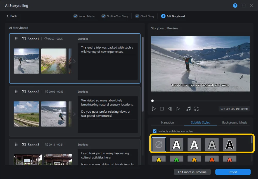Select black A subtitle style
Screen dimensions: 258x179
(230, 145)
